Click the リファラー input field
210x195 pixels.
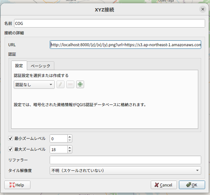pyautogui.click(x=125, y=160)
